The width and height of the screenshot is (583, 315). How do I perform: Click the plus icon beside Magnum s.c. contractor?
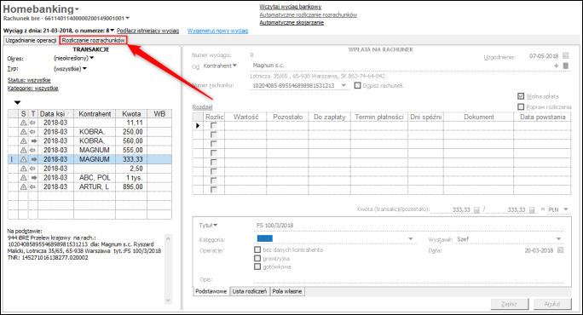[x=557, y=66]
